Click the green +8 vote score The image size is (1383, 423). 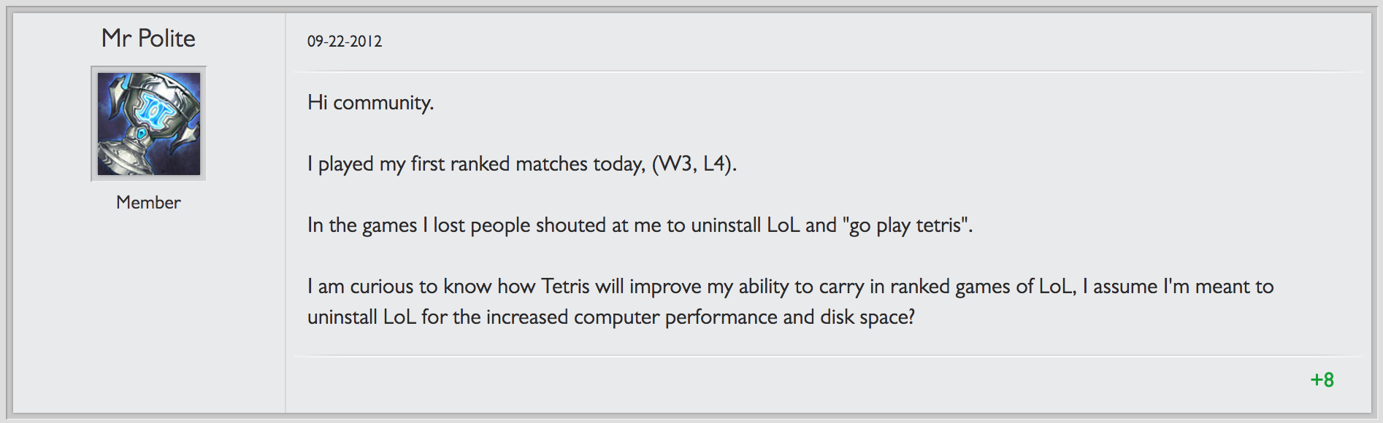click(x=1322, y=380)
